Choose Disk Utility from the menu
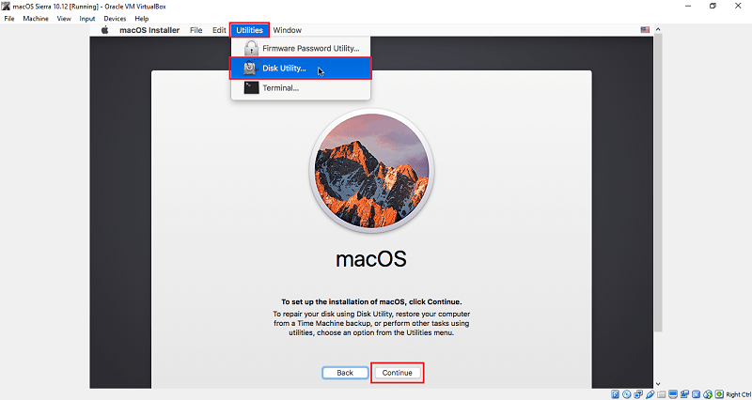752x400 pixels. pos(301,68)
